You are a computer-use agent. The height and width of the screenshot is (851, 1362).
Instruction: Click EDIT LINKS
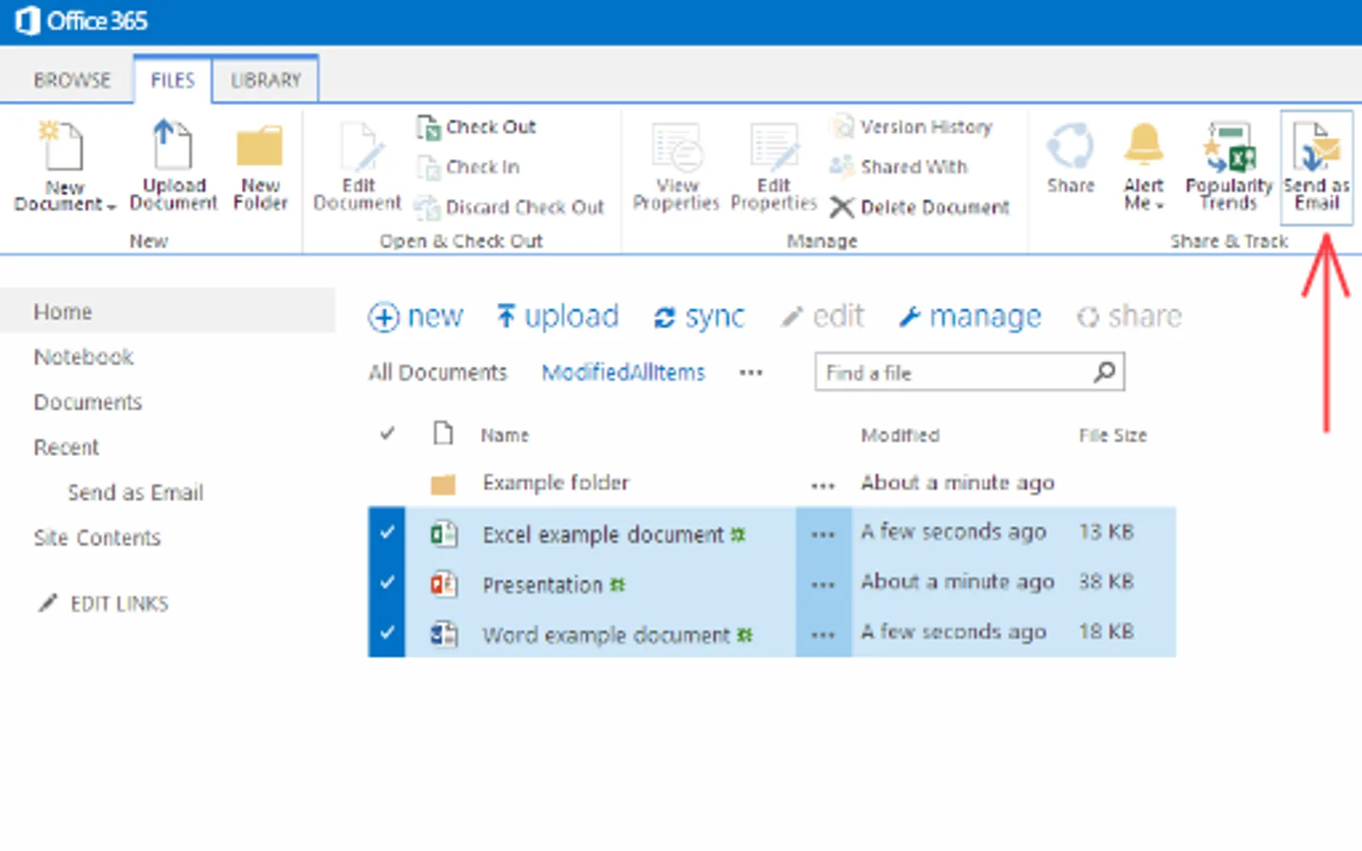pos(103,603)
